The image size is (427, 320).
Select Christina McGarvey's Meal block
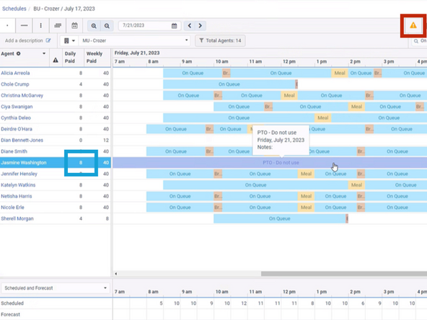[x=289, y=95]
